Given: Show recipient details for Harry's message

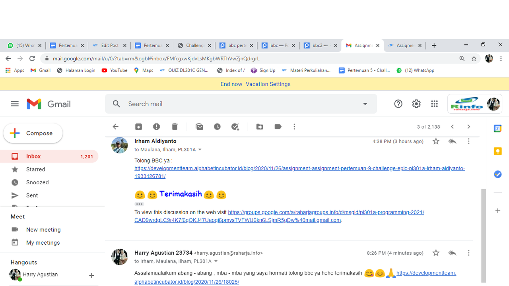Looking at the screenshot, I should coord(216,261).
